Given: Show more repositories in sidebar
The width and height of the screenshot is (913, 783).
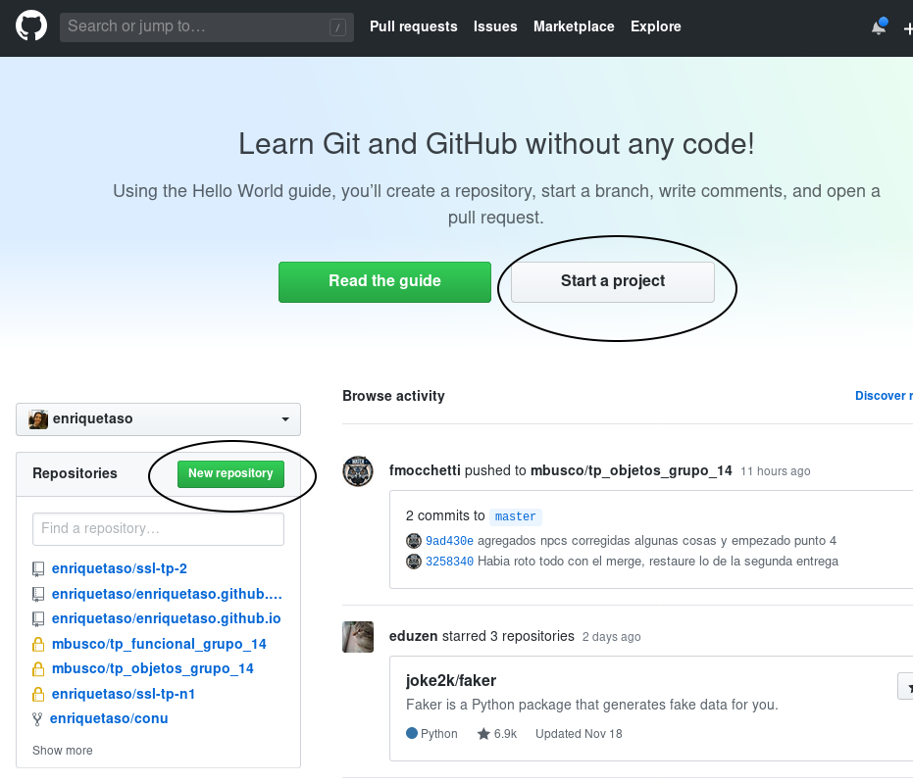Looking at the screenshot, I should coord(63,751).
